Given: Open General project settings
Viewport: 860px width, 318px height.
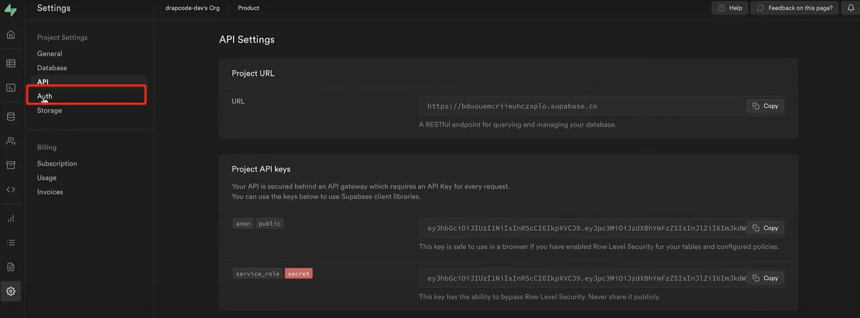Looking at the screenshot, I should (49, 54).
